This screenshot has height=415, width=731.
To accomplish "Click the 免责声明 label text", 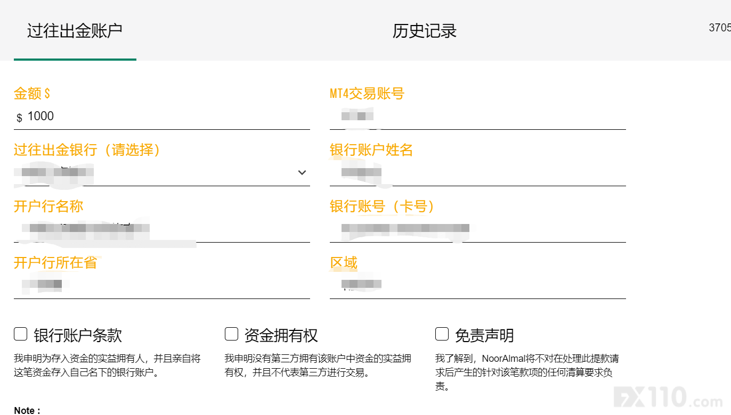I will coord(484,335).
